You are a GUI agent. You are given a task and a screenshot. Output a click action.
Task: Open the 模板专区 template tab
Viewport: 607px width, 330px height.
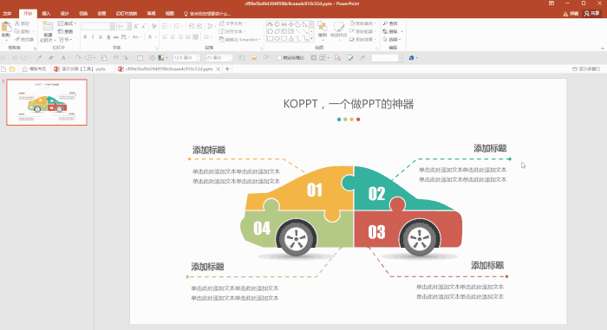pos(35,69)
